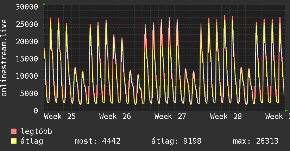Click the 30000 y-axis tick label
Screen dimensions: 290x151
(x=27, y=7)
